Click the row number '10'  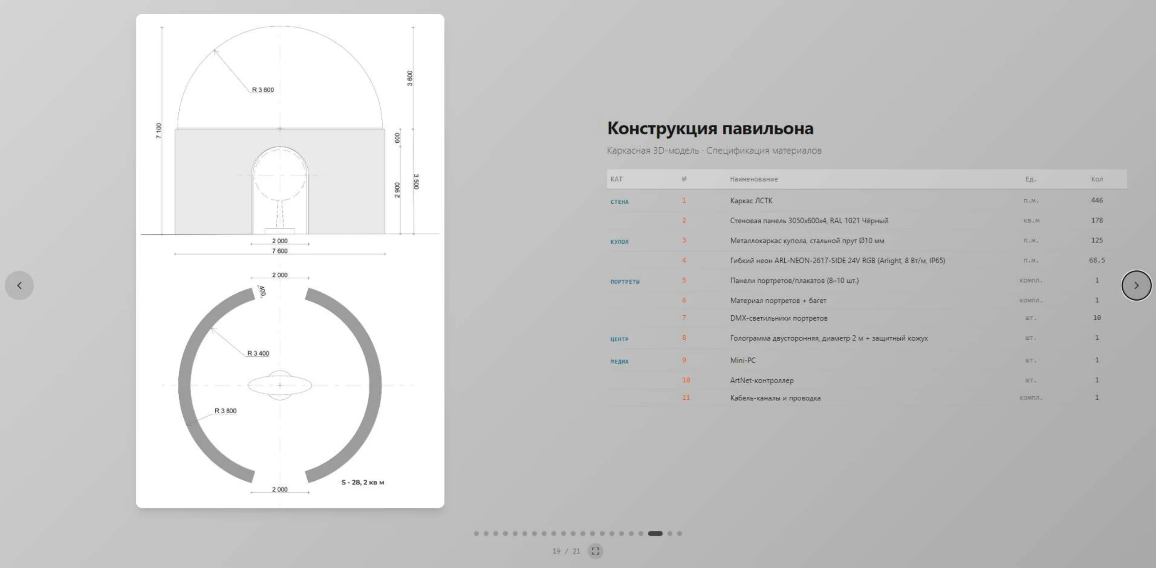pyautogui.click(x=686, y=380)
